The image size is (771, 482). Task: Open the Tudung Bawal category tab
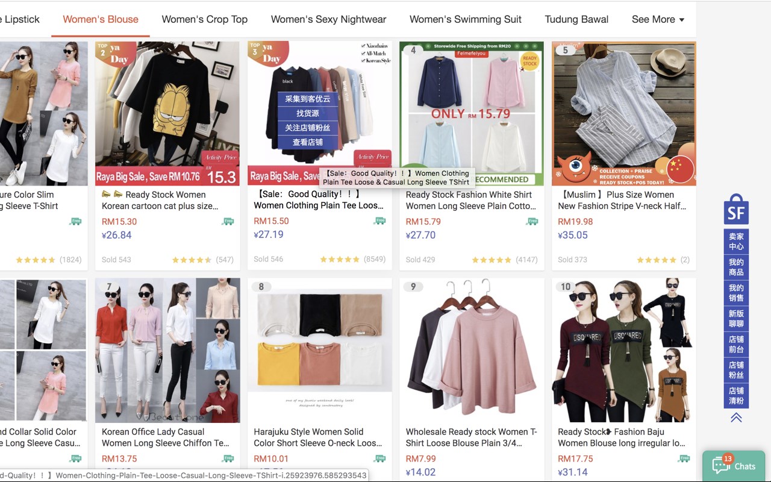click(x=576, y=19)
